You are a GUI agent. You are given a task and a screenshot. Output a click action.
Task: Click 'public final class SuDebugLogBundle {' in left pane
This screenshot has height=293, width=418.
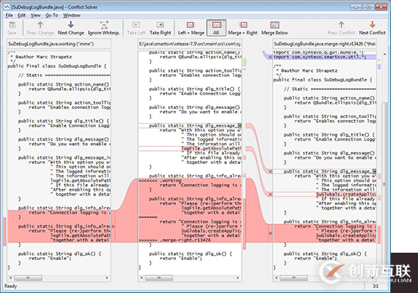tap(57, 66)
